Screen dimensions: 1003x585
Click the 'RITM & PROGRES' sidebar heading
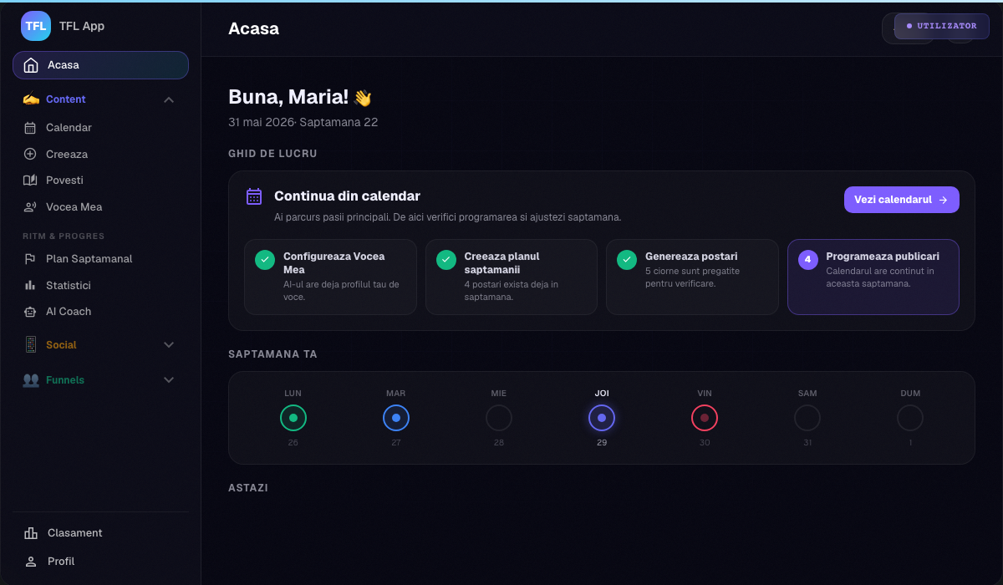coord(64,237)
